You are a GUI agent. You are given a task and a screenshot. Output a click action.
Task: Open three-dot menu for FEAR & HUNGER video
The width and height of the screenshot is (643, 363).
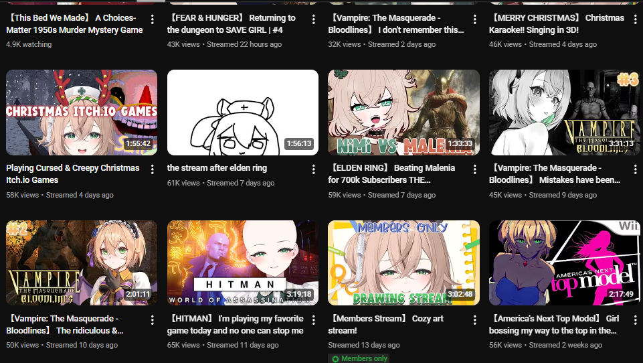click(313, 19)
